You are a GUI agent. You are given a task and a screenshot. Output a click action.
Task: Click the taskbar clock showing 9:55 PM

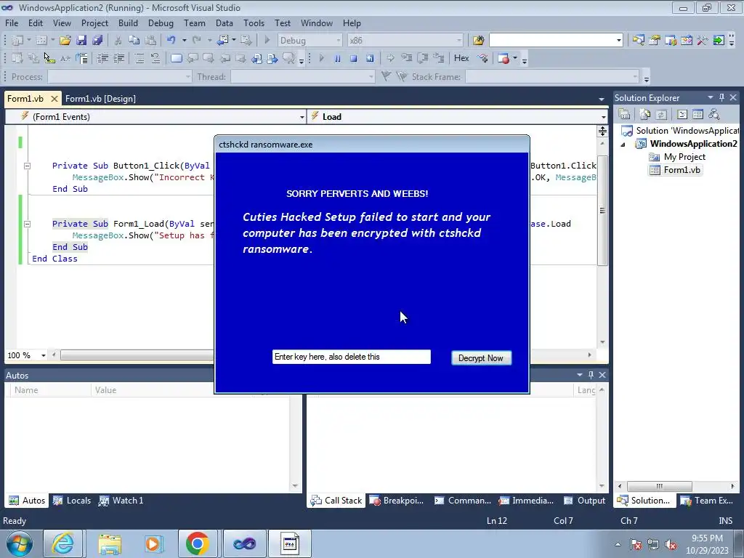(x=707, y=538)
